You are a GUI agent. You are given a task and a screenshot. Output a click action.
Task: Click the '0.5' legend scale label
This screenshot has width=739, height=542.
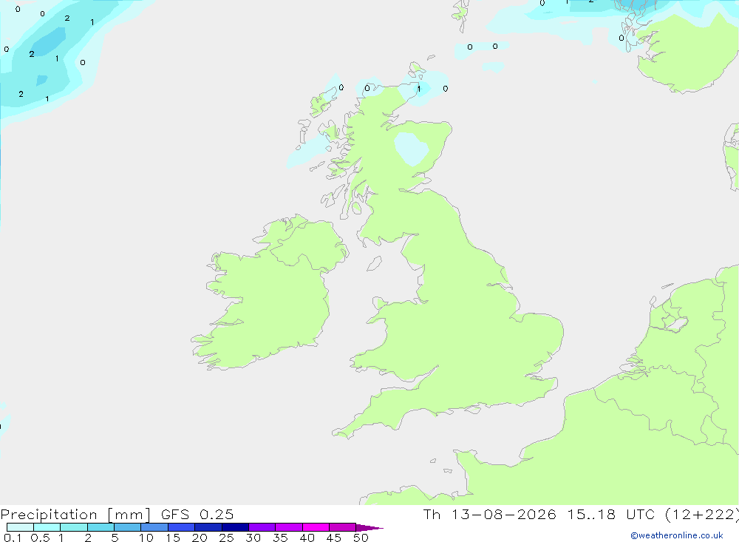pos(40,538)
